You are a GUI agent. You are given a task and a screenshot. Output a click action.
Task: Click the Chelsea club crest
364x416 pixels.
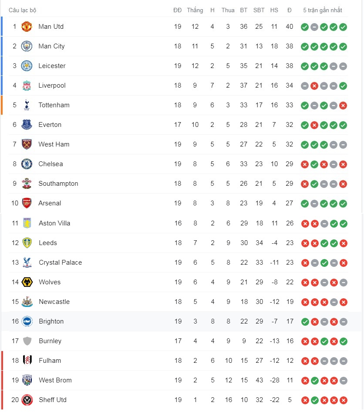click(27, 164)
